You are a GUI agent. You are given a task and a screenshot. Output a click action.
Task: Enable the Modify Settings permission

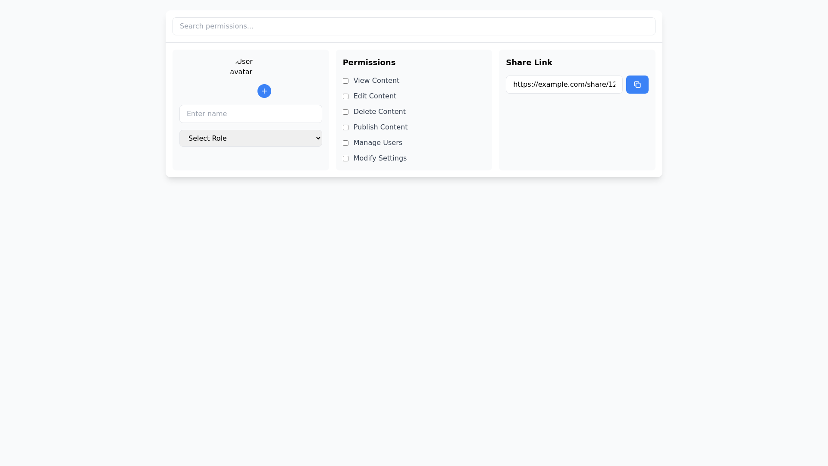345,158
